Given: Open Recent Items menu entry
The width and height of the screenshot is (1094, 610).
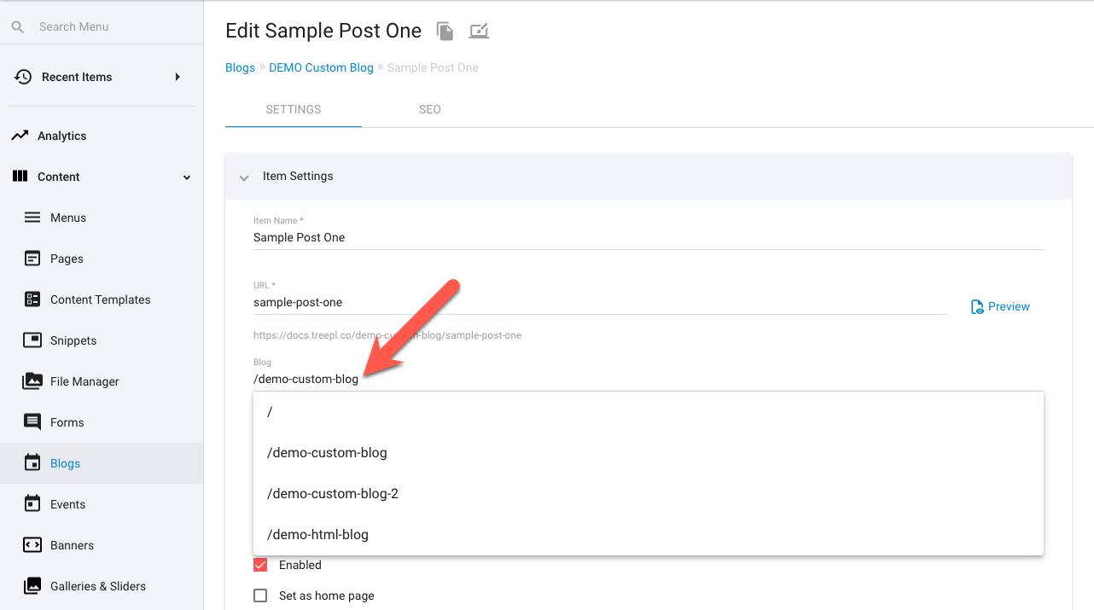Looking at the screenshot, I should coord(77,77).
